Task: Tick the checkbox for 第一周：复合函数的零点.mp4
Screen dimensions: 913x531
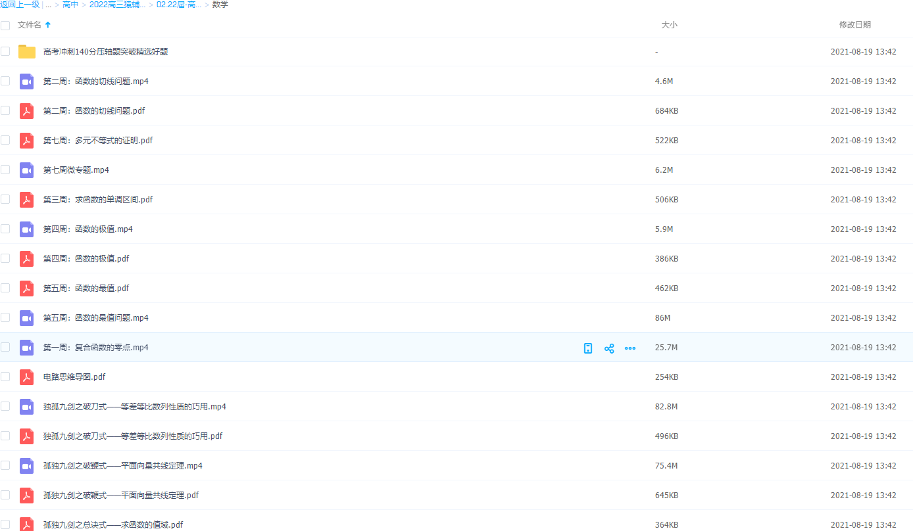Action: pyautogui.click(x=5, y=347)
